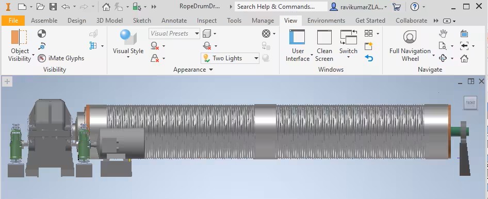Click the Shadows icon in the Appearance panel
This screenshot has width=488, height=199.
155,46
